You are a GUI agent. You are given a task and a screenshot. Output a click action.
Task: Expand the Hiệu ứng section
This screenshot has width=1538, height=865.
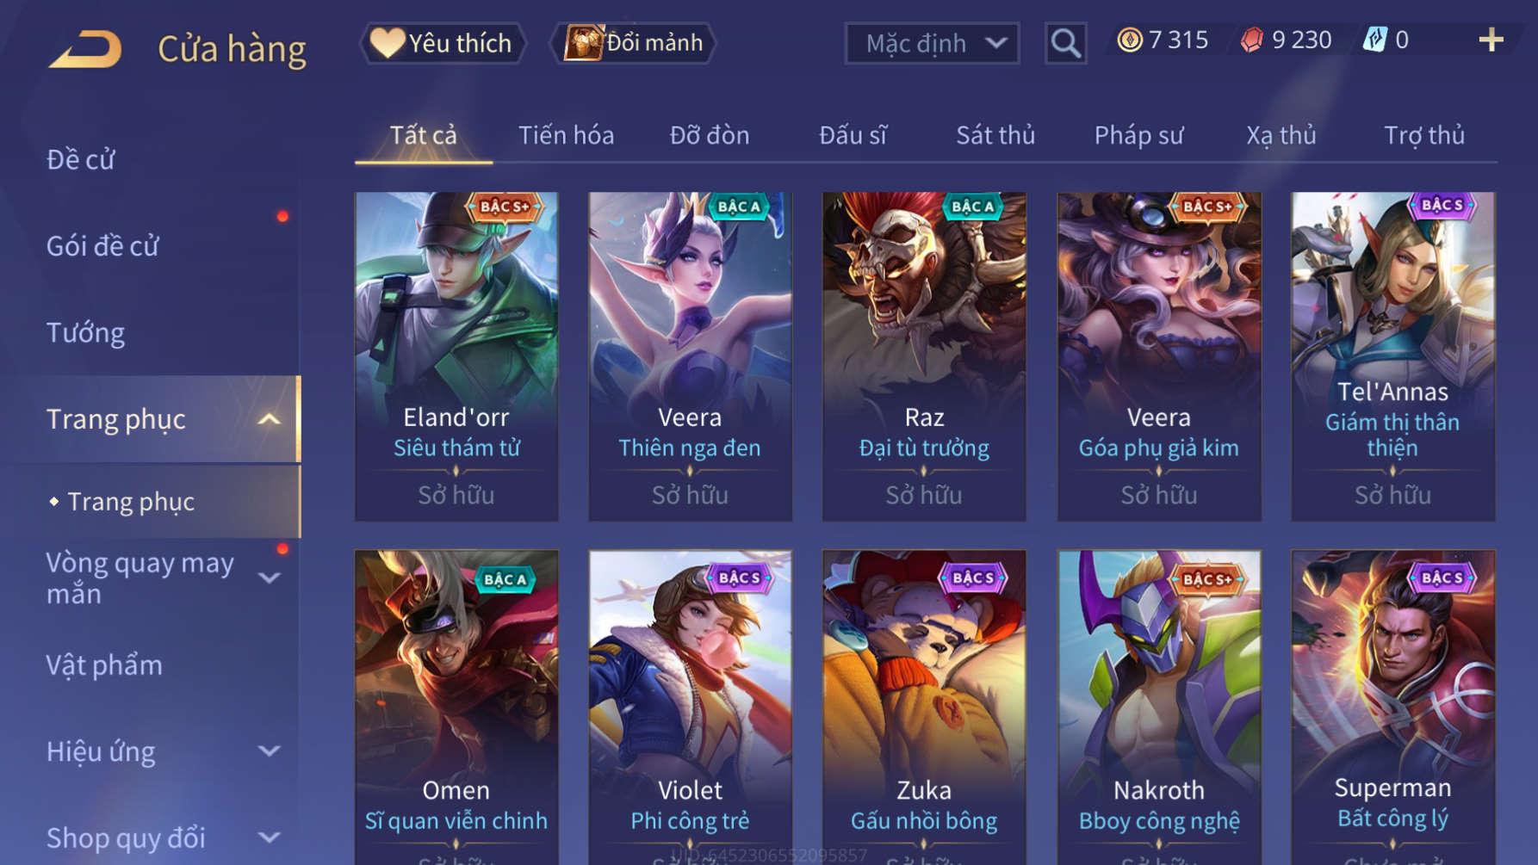(x=269, y=751)
